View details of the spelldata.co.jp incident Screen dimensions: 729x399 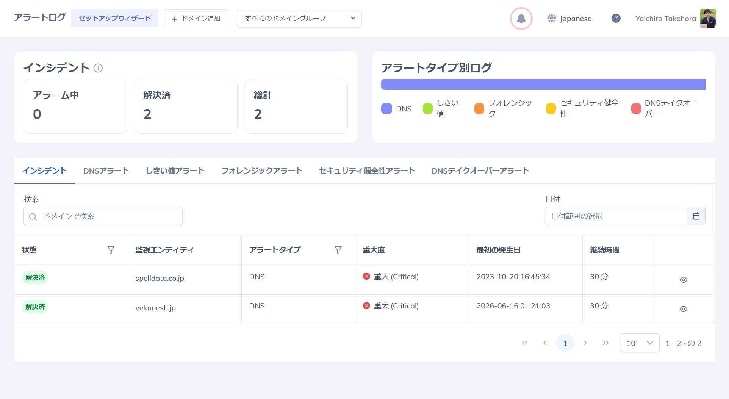[683, 280]
